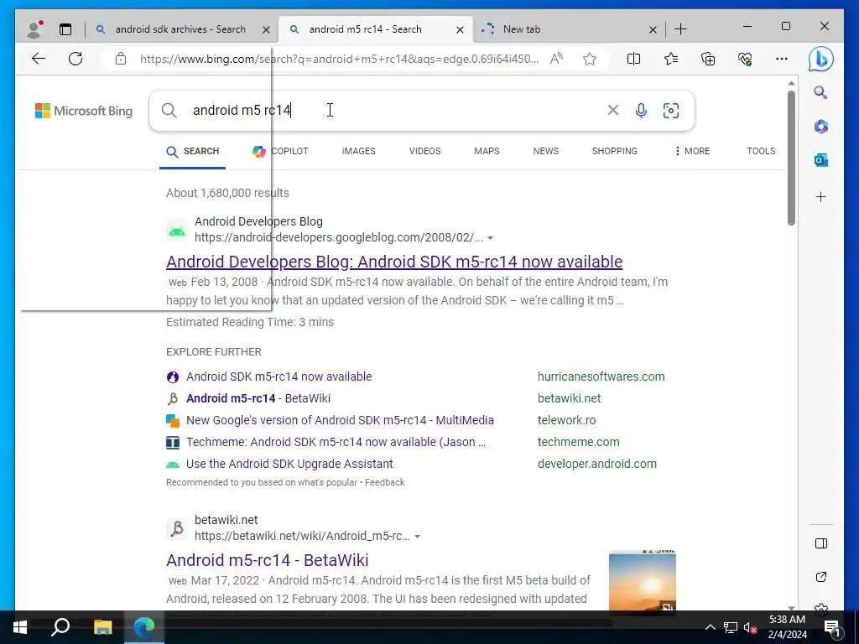Open Bing Copilot sidebar button
The width and height of the screenshot is (859, 644).
pyautogui.click(x=820, y=60)
